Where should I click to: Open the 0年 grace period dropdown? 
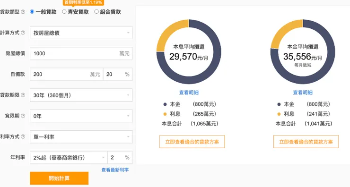pos(81,116)
